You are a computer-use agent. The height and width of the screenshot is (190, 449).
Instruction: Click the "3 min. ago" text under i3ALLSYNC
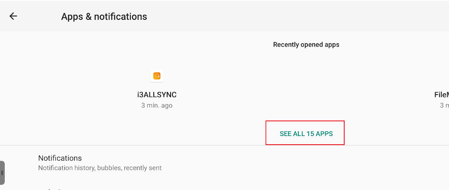[x=157, y=105]
